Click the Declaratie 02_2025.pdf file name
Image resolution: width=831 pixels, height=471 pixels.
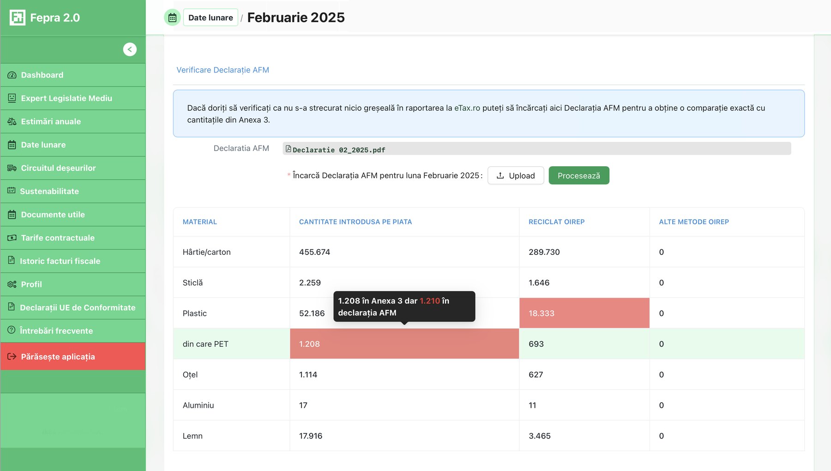[339, 150]
